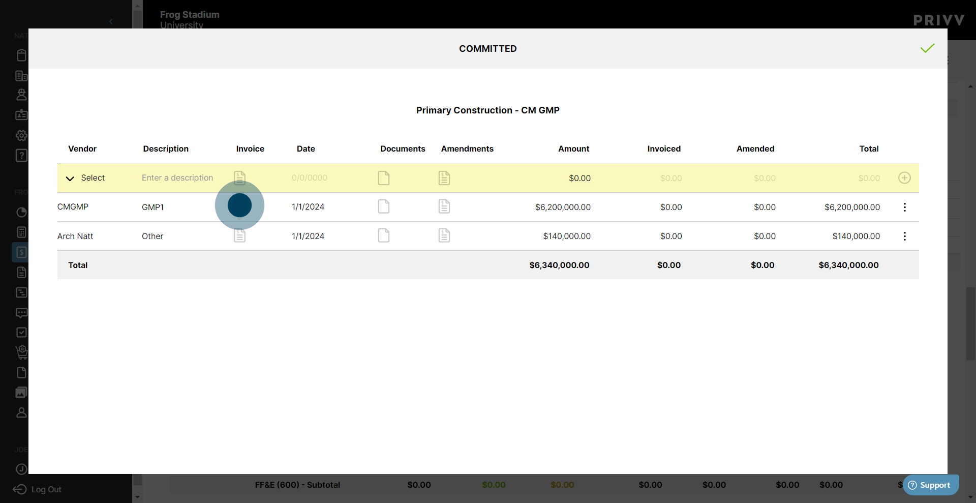
Task: Click the Amount column header
Action: click(x=573, y=149)
